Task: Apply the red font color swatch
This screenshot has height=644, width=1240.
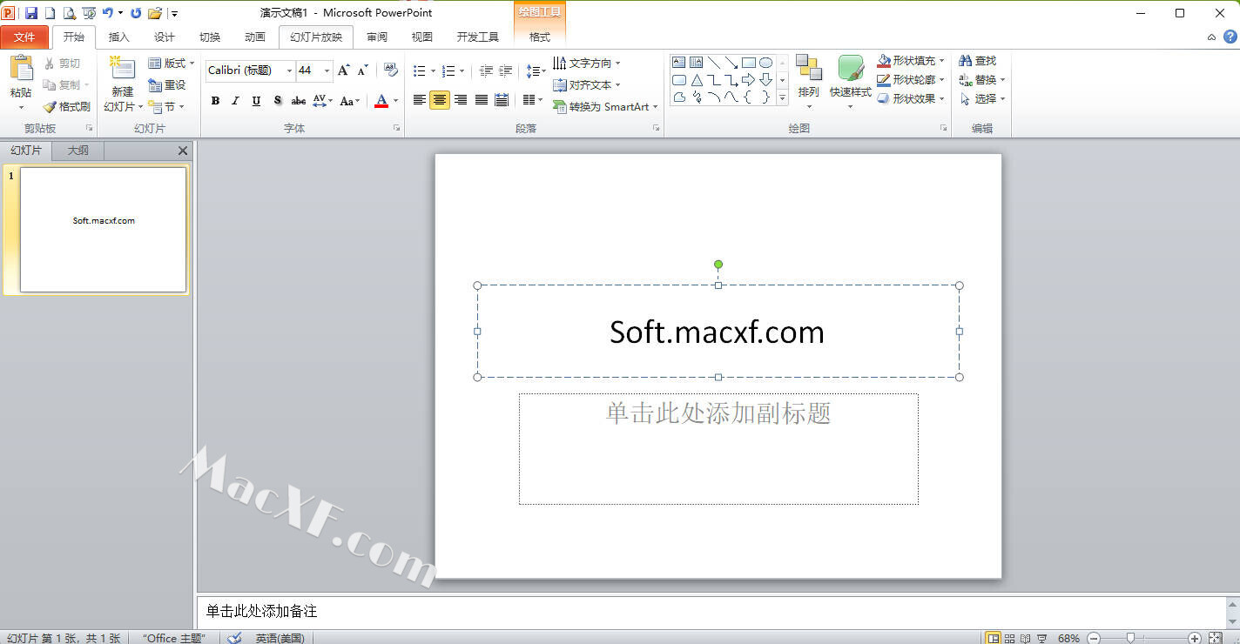Action: 381,101
